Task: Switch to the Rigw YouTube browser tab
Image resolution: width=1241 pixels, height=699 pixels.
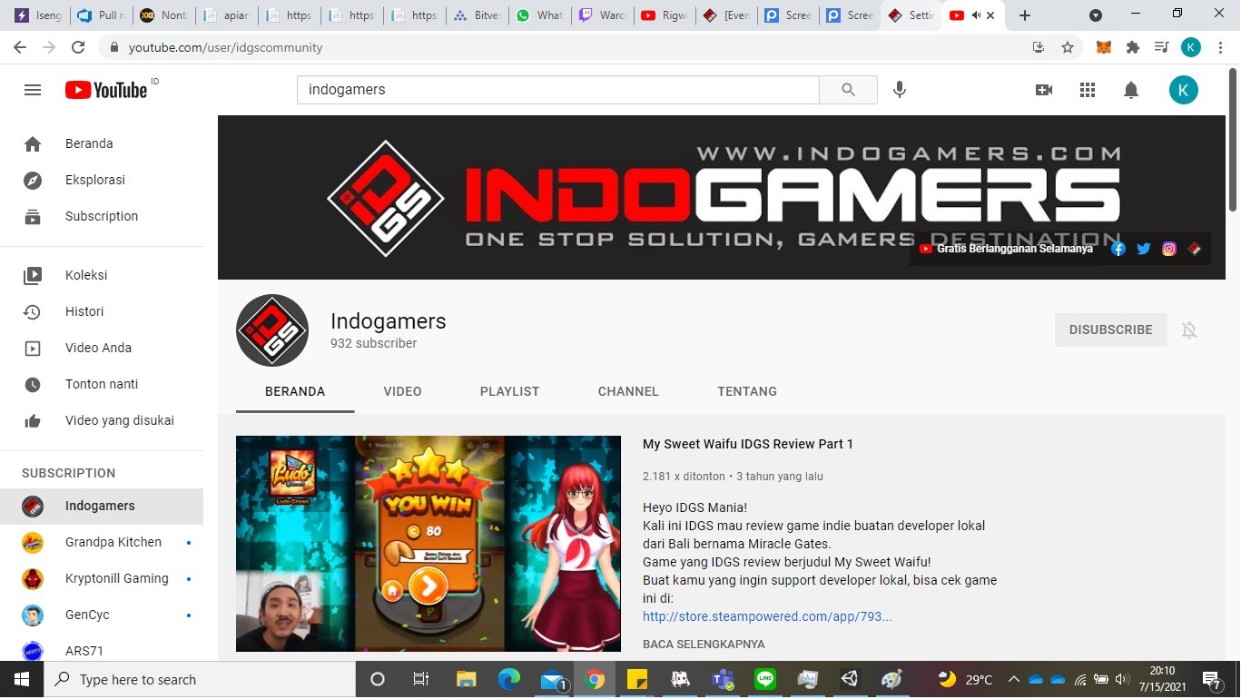Action: coord(666,15)
